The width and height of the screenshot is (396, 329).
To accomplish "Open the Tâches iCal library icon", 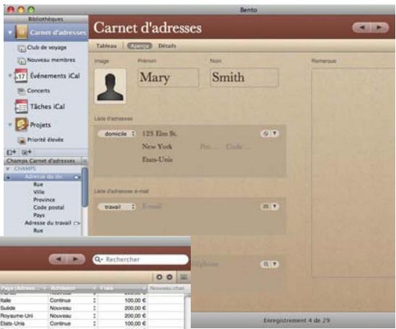I will pos(21,107).
